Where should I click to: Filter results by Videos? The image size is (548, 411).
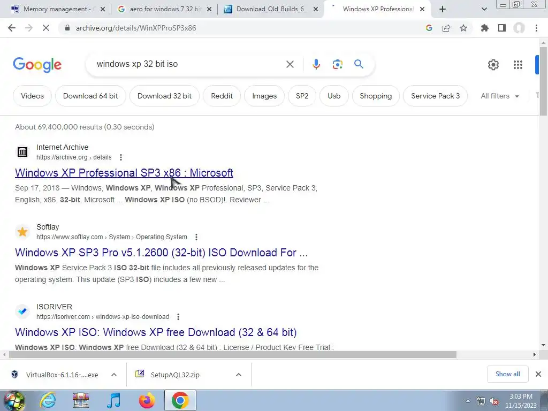(32, 96)
